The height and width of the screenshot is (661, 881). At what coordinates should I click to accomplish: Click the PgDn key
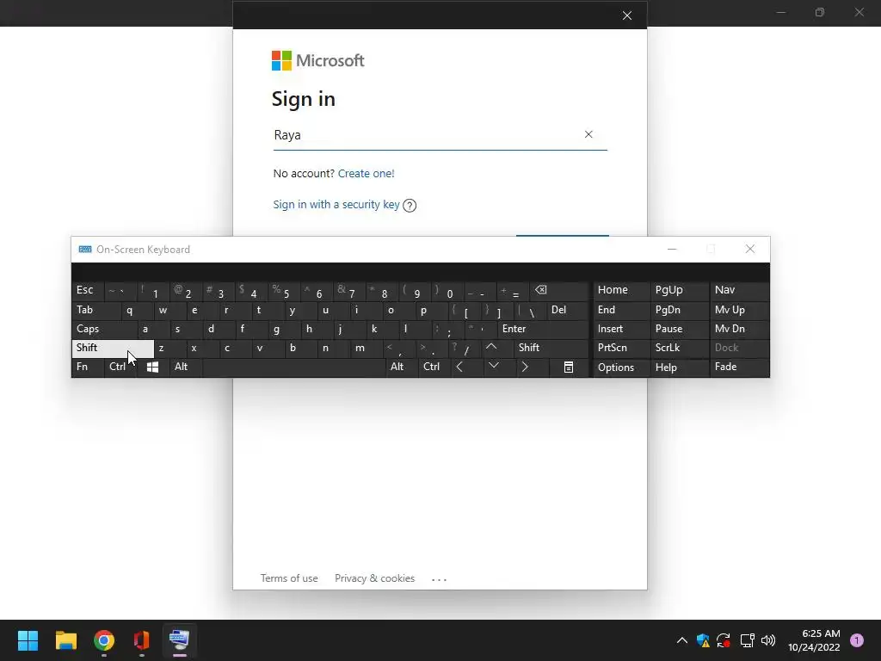679,310
